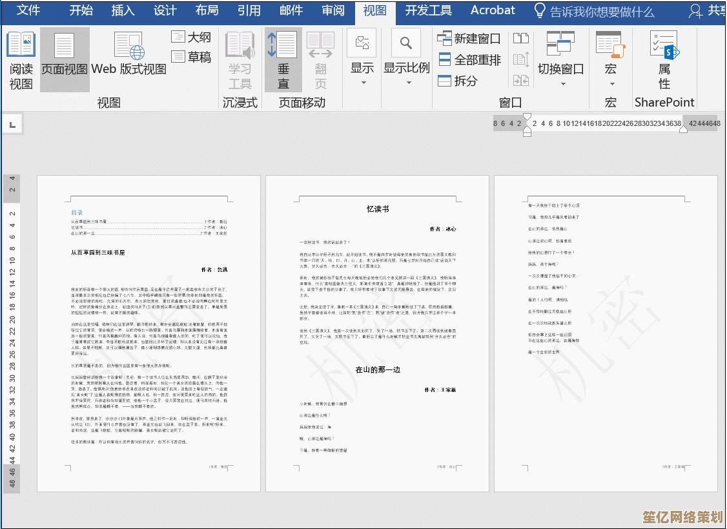Click the third page with the poem
727x529 pixels.
point(606,333)
